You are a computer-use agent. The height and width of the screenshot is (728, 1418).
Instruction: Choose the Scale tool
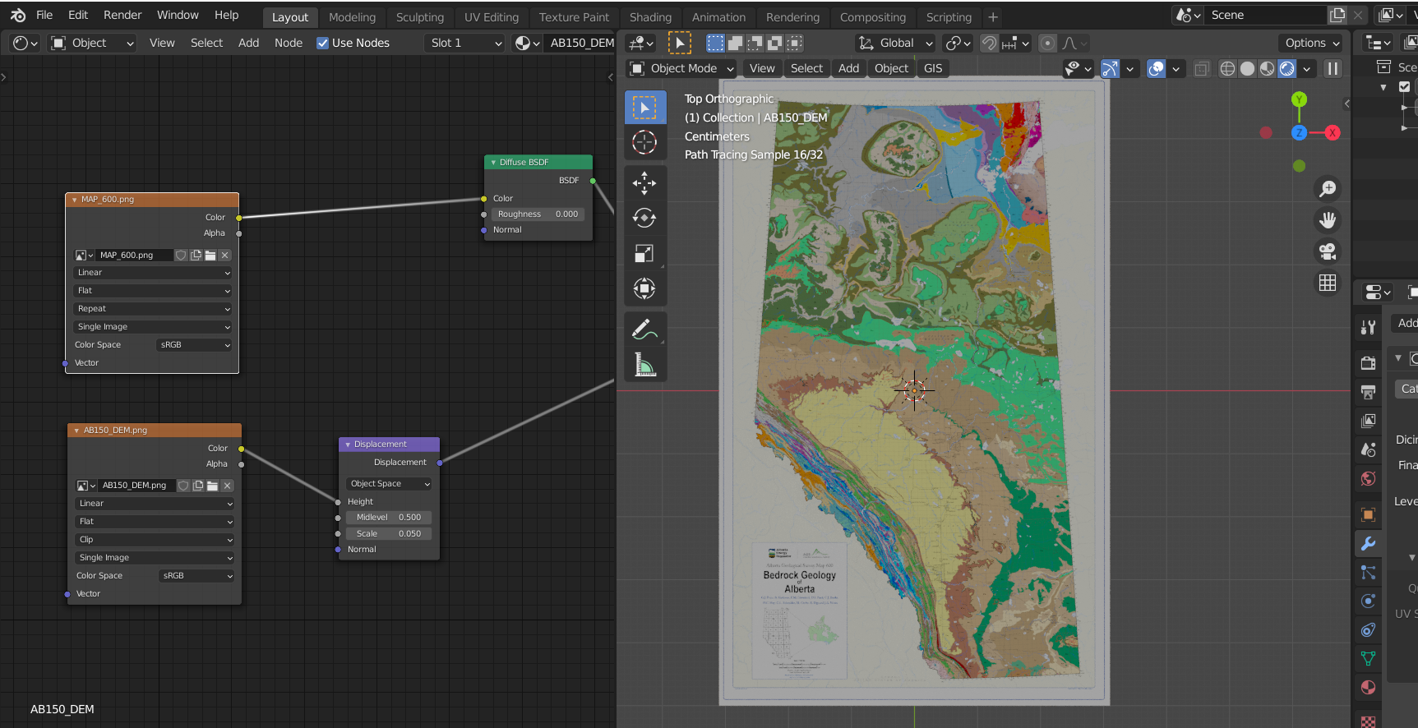(x=644, y=254)
